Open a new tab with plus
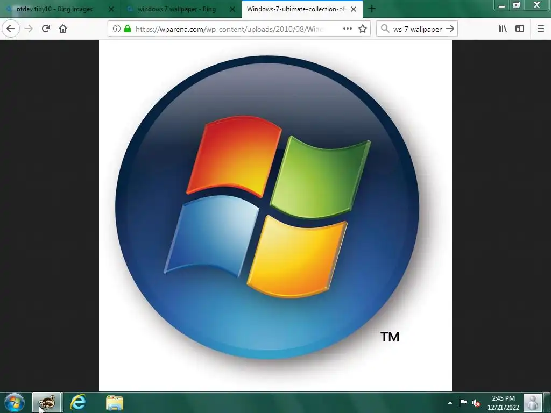The width and height of the screenshot is (551, 413). point(372,9)
